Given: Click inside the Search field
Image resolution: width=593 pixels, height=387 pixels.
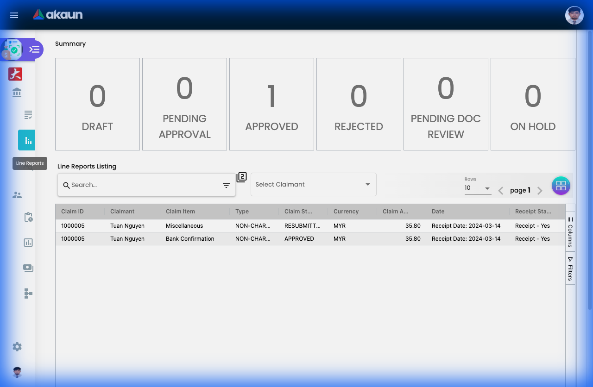Looking at the screenshot, I should coord(139,185).
